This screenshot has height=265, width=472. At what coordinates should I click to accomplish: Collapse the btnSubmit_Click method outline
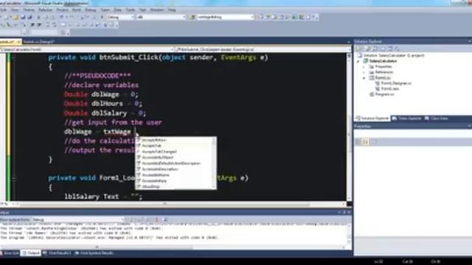coord(14,57)
